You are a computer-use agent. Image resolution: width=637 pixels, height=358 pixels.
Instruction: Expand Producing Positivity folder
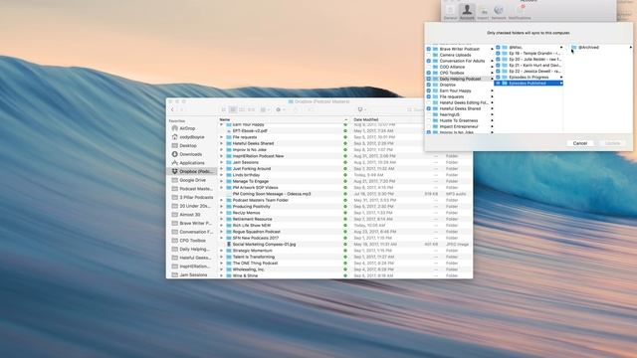point(222,207)
